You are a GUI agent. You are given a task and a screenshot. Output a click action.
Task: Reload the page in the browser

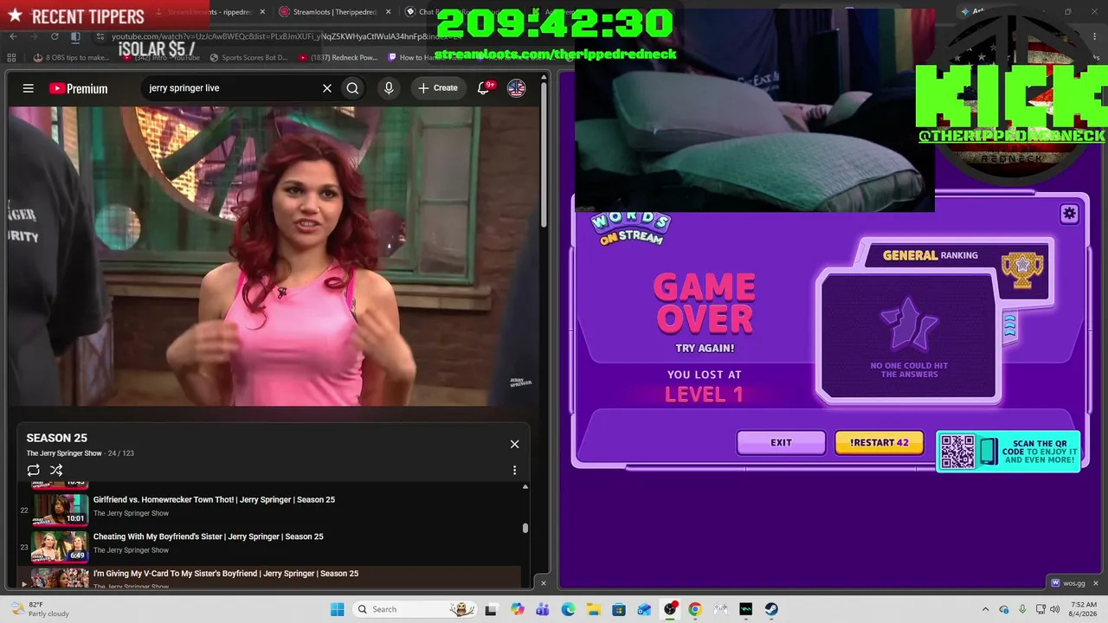(55, 36)
